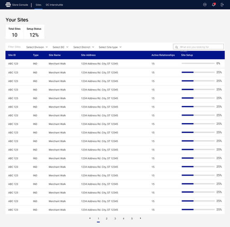Click the 'Your Sites' heading

(x=17, y=20)
